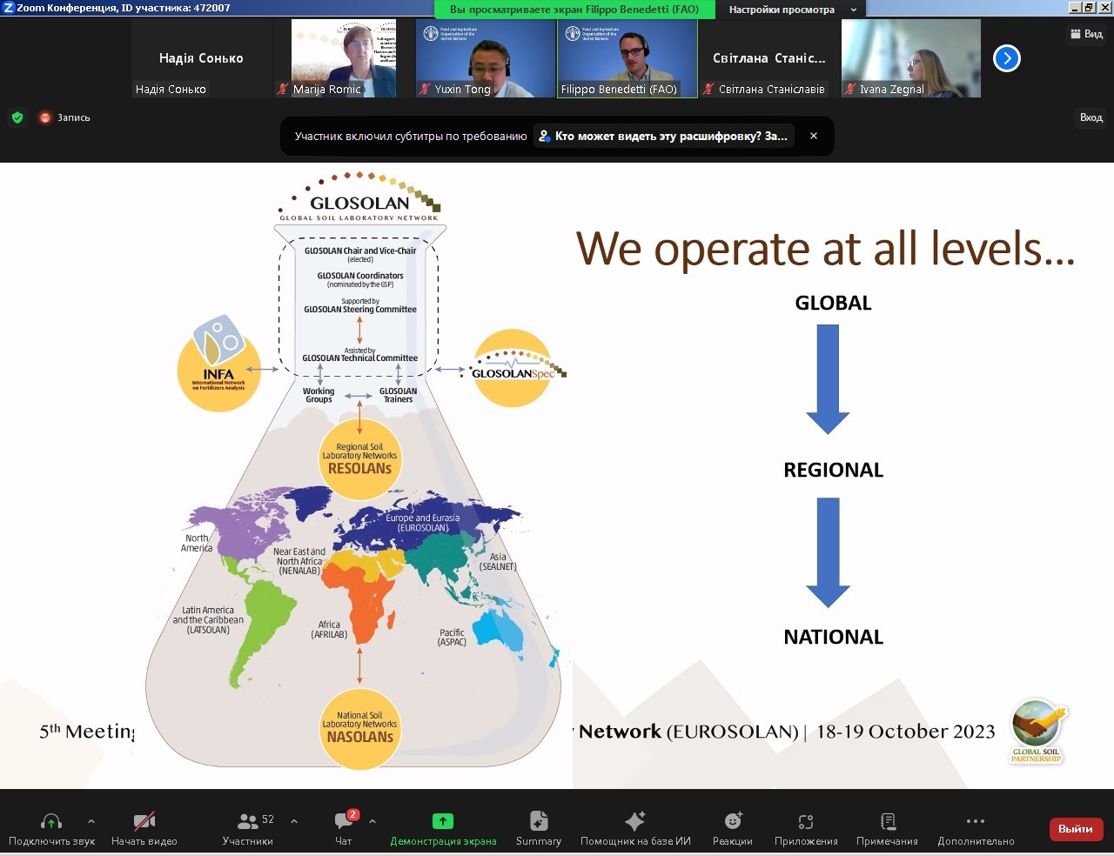Screen dimensions: 1114x856
Task: Open the Дополнительно more options menu
Action: 976,828
